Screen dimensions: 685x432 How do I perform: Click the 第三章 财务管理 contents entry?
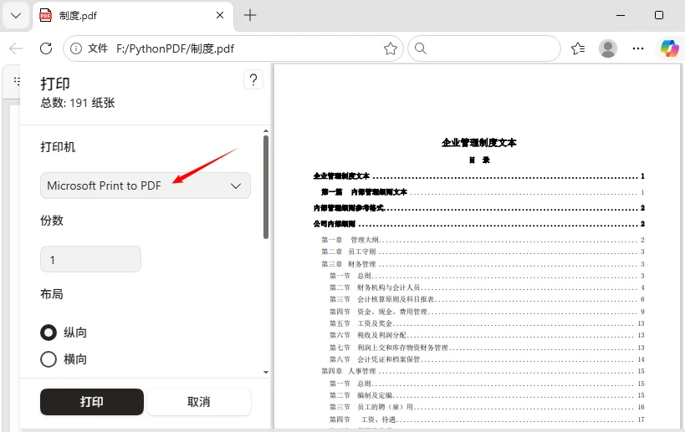pos(483,264)
